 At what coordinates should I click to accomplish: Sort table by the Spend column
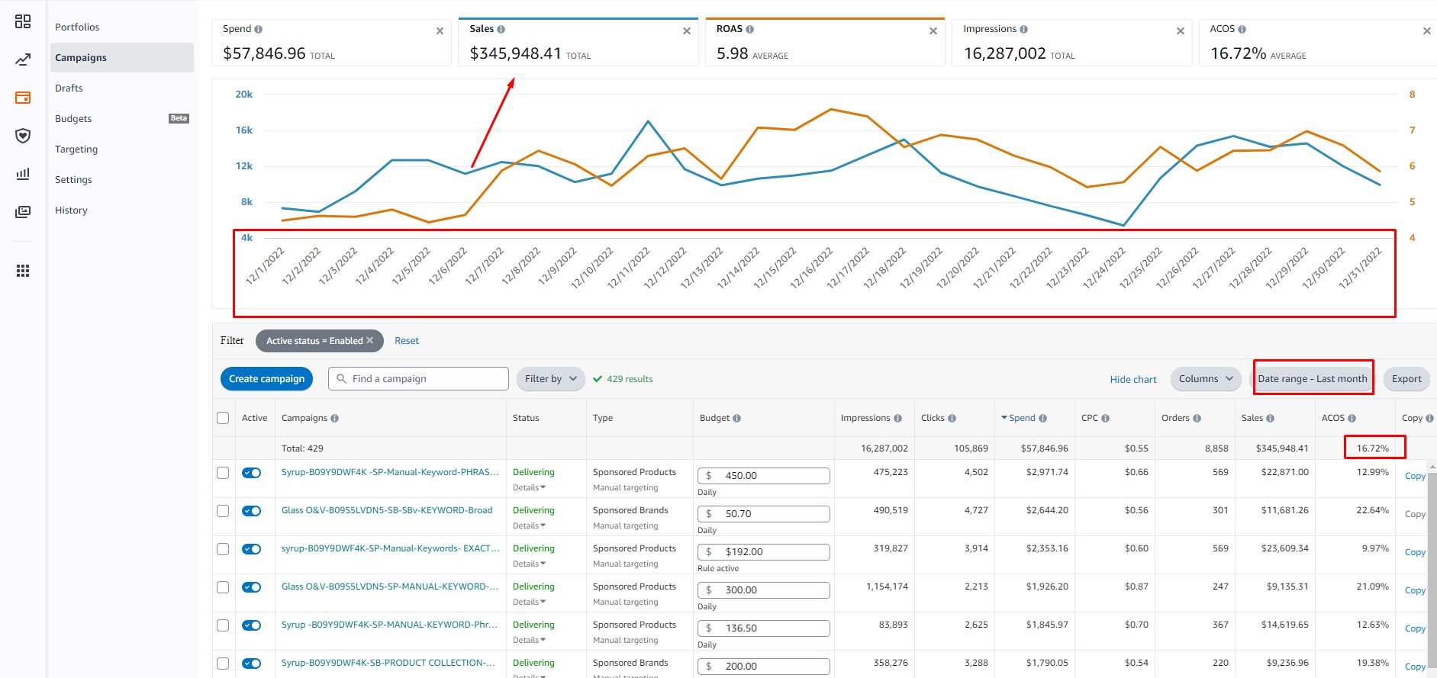click(x=1023, y=418)
